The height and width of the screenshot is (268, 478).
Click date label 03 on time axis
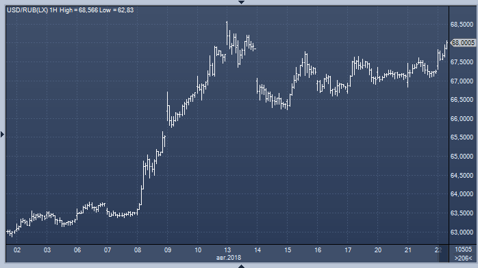tap(47, 250)
